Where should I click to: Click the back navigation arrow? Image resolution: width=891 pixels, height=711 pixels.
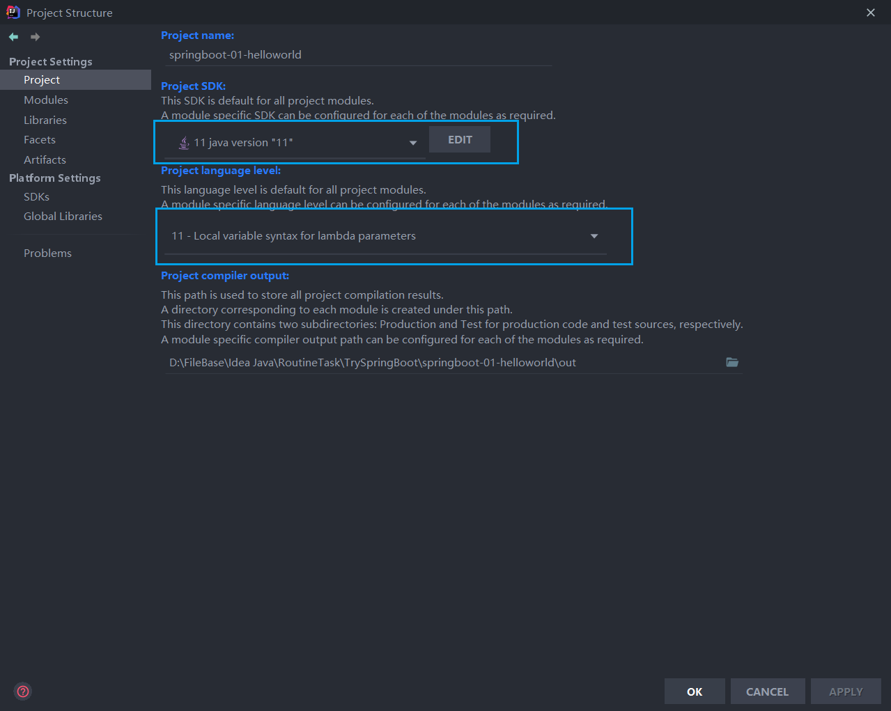[13, 37]
